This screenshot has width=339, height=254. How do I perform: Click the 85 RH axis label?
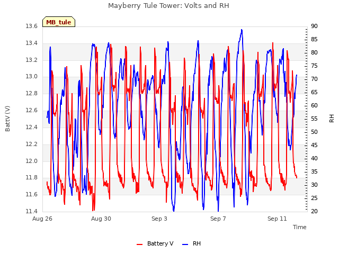point(314,39)
